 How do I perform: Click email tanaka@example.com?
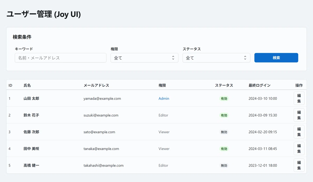(x=101, y=149)
